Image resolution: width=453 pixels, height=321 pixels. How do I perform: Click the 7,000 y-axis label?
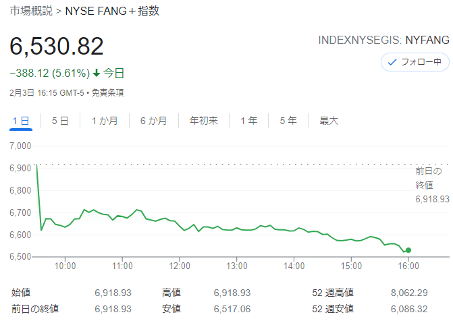20,146
